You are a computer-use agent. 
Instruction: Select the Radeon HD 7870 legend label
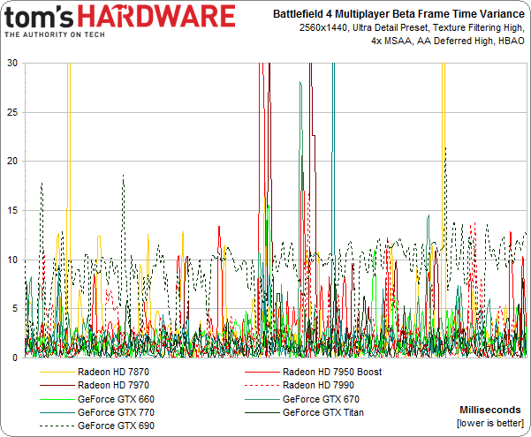point(113,372)
